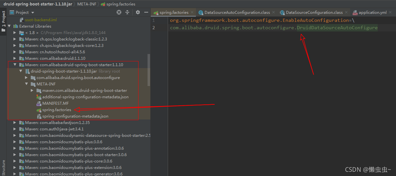Switch to spring.factories editor tab
Viewport: 396px width, 176px height.
coord(174,13)
